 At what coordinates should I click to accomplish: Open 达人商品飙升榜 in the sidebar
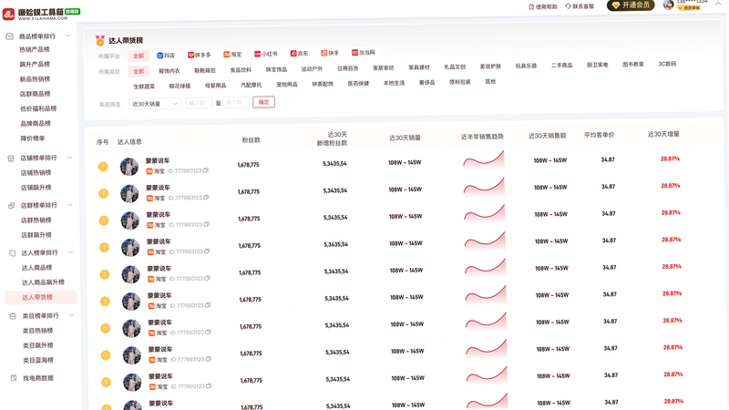coord(43,282)
